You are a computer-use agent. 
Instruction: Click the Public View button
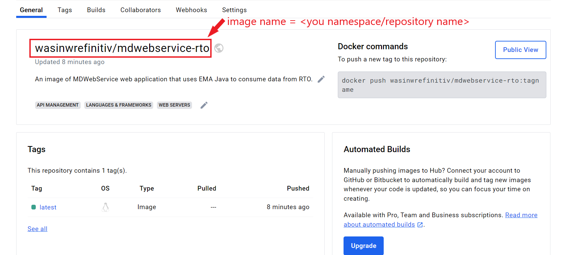[x=520, y=50]
